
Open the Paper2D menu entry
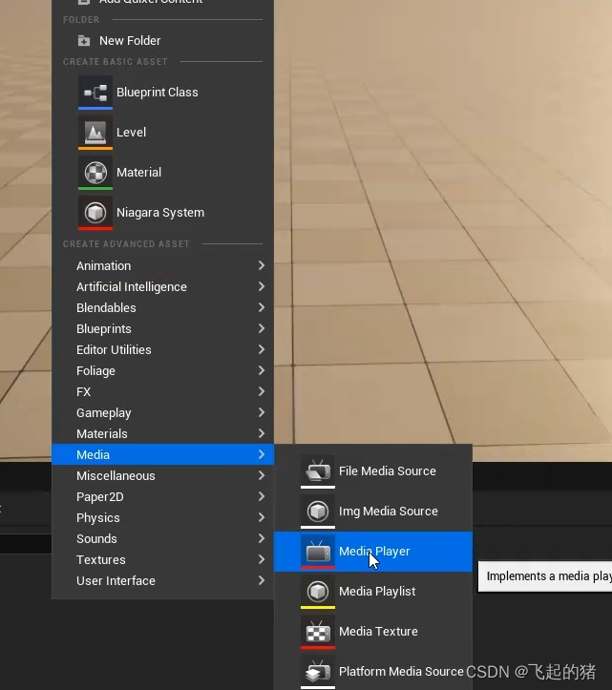(163, 497)
